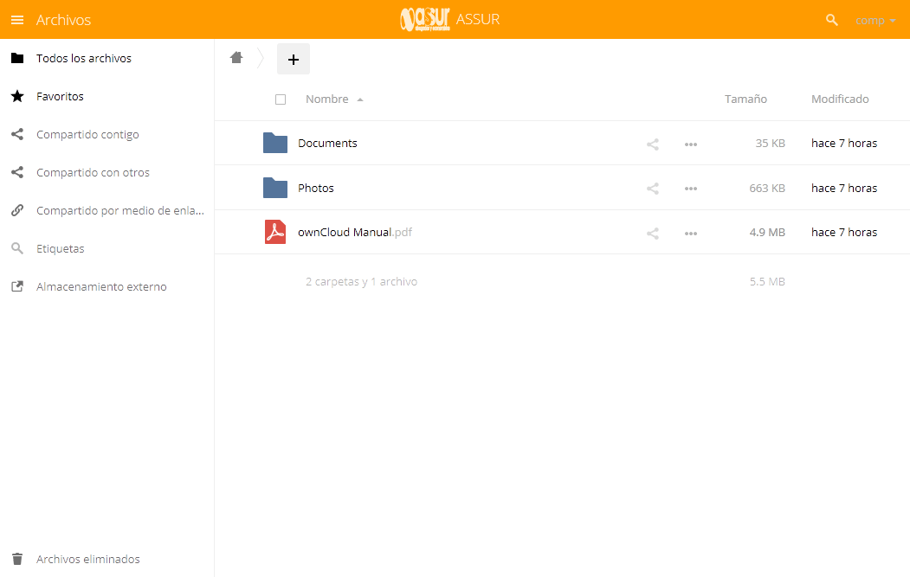Image resolution: width=910 pixels, height=577 pixels.
Task: Tick the select all files checkbox
Action: [x=281, y=99]
